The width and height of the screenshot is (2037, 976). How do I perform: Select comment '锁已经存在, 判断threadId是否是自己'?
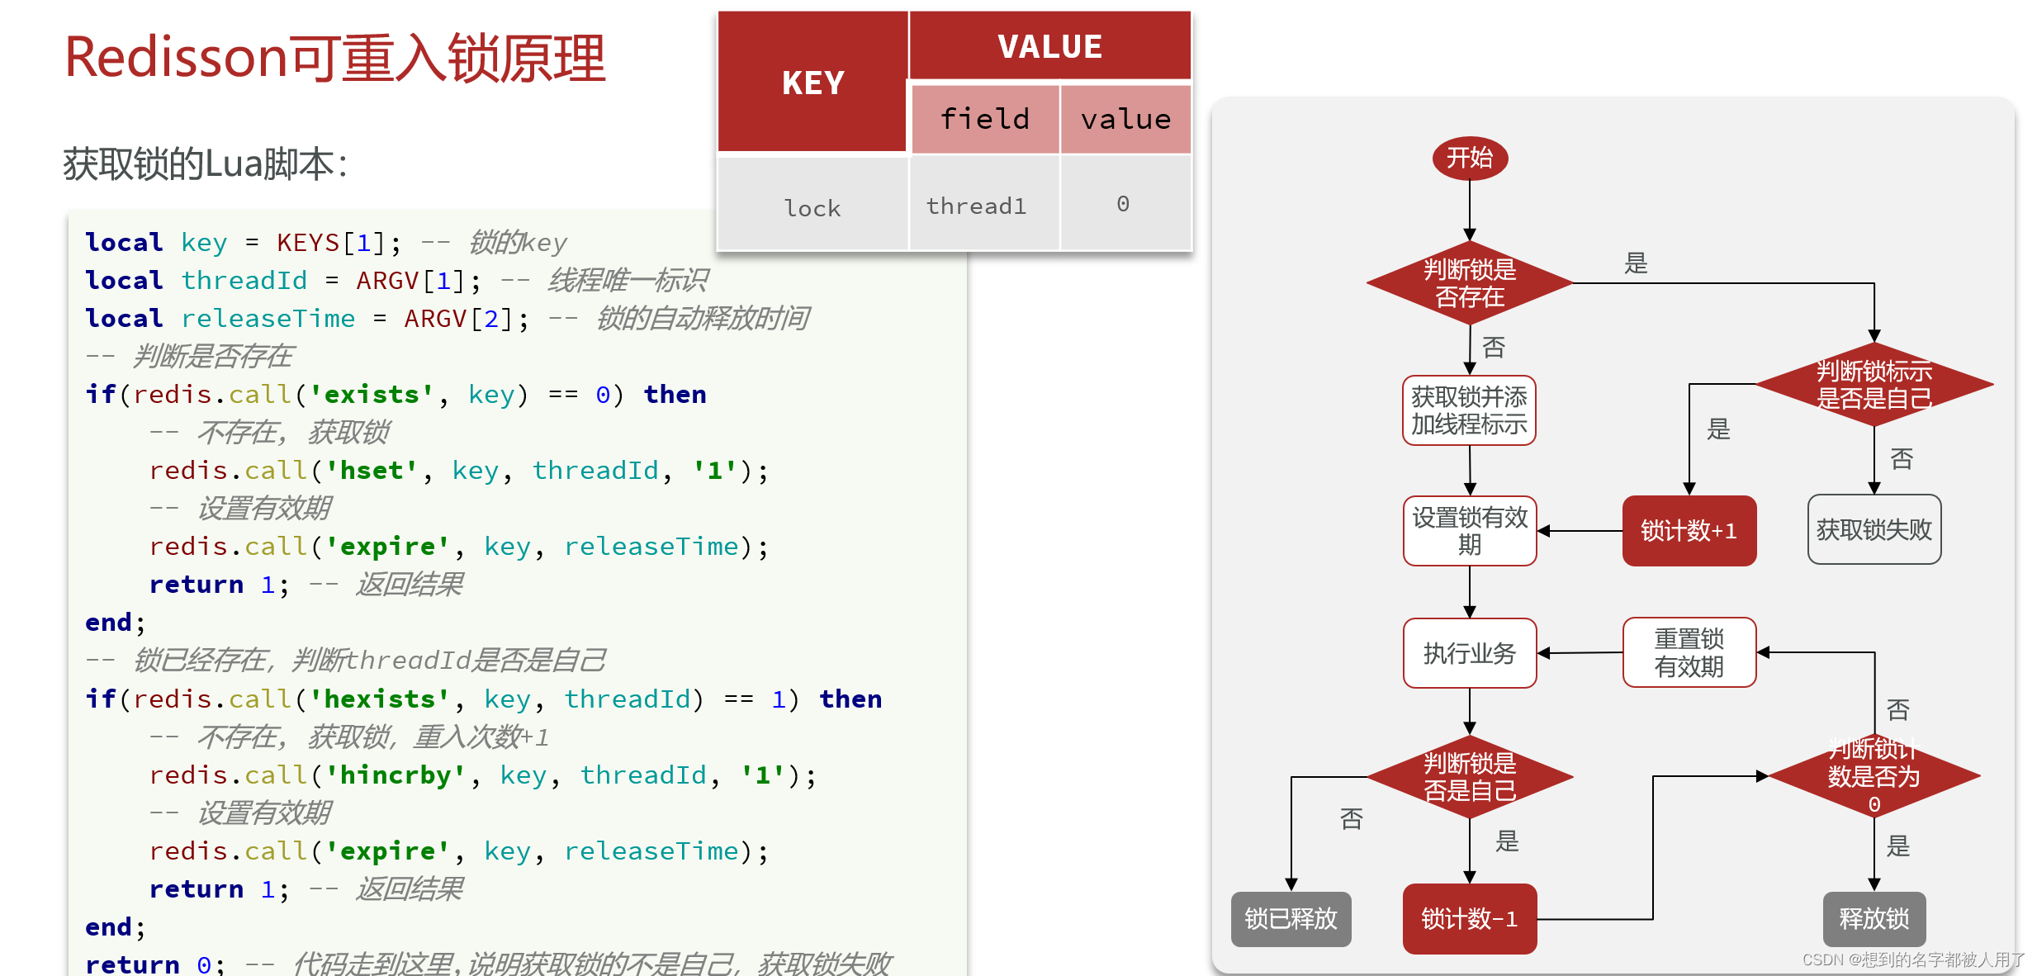pos(370,661)
